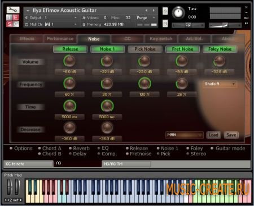This screenshot has width=254, height=206.
Task: Open the MAIN preset dropdown
Action: pyautogui.click(x=185, y=135)
